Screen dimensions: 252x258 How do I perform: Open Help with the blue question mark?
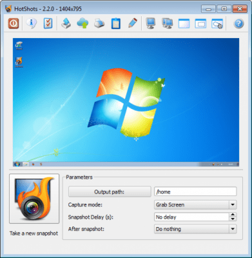tap(238, 23)
